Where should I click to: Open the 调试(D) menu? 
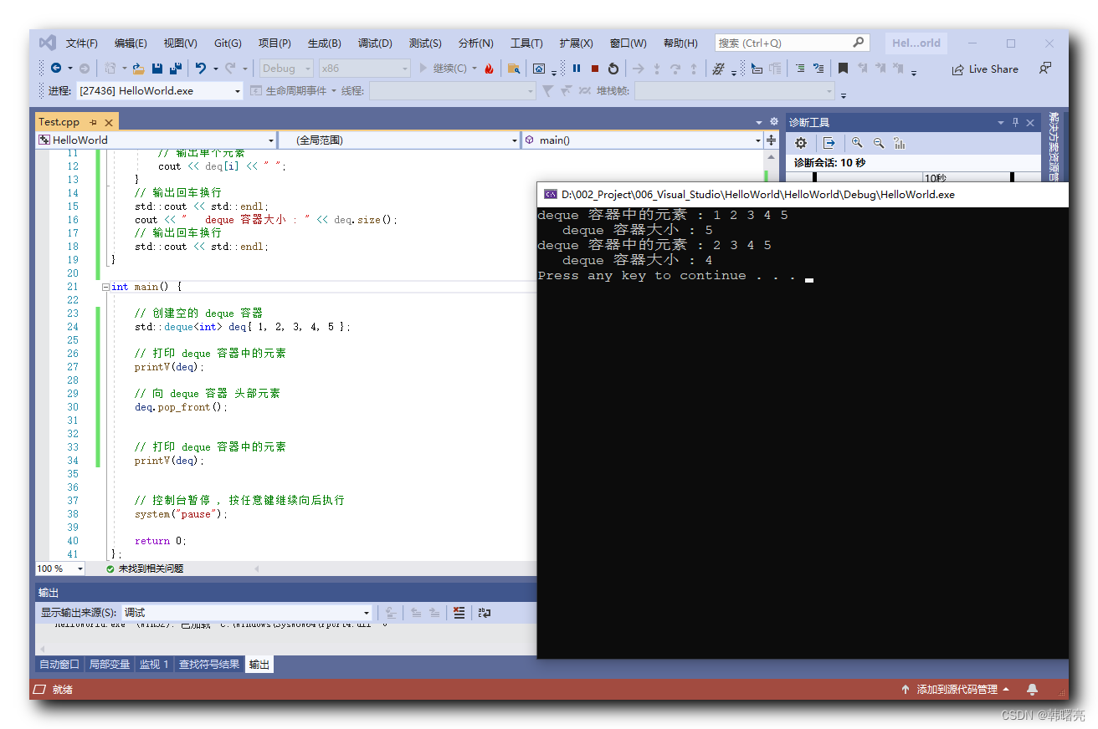pyautogui.click(x=375, y=43)
